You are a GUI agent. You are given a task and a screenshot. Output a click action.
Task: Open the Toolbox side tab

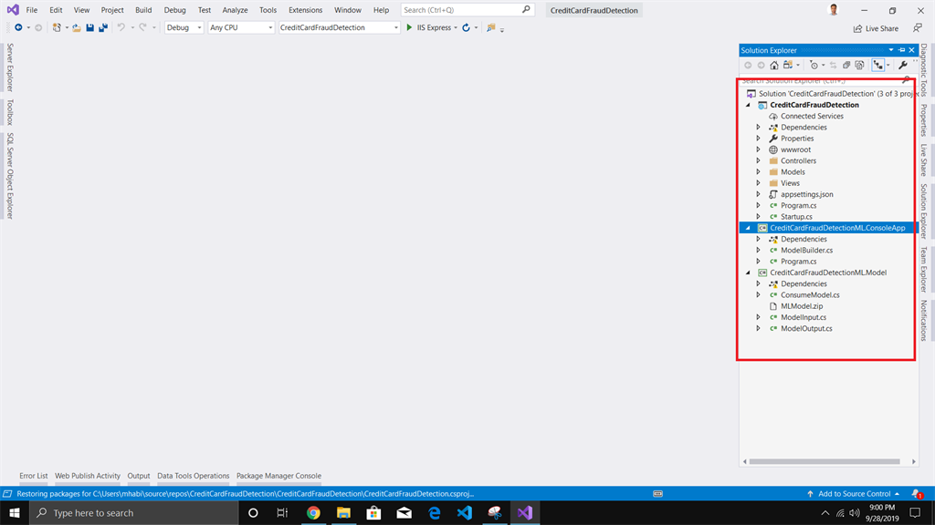[9, 112]
